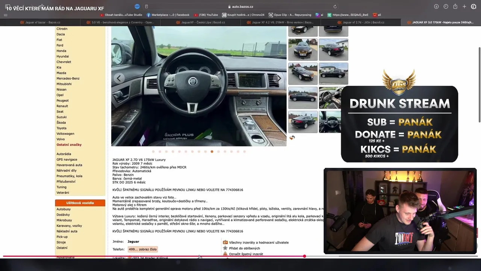Switch to 'JaguarXF - Česká Lípa' tab
This screenshot has height=271, width=481.
pos(200,23)
